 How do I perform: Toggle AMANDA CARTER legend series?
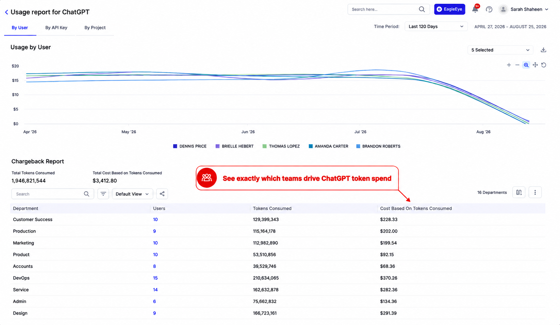(328, 146)
